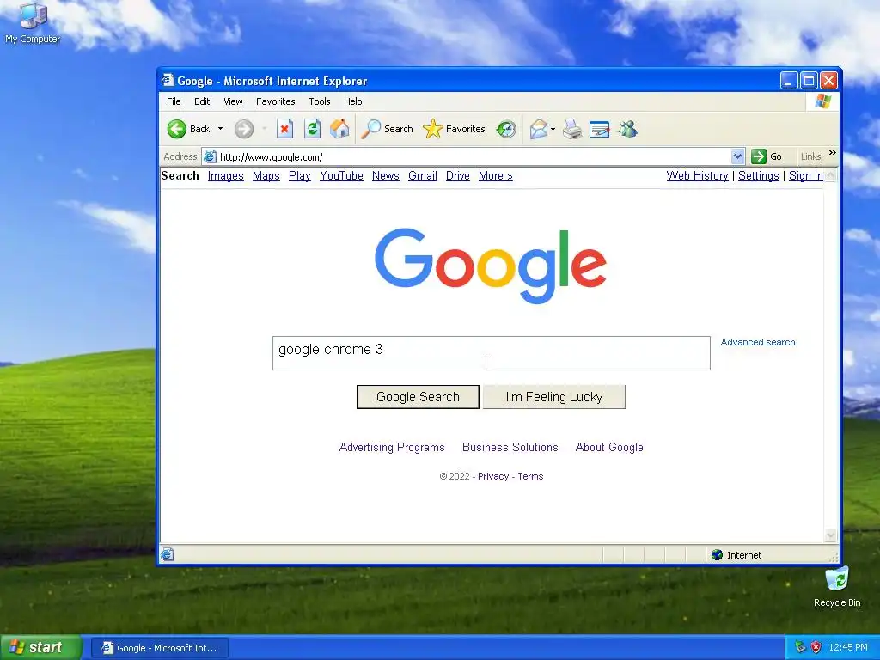Click the scrollbar down arrow
880x660 pixels.
[x=831, y=535]
